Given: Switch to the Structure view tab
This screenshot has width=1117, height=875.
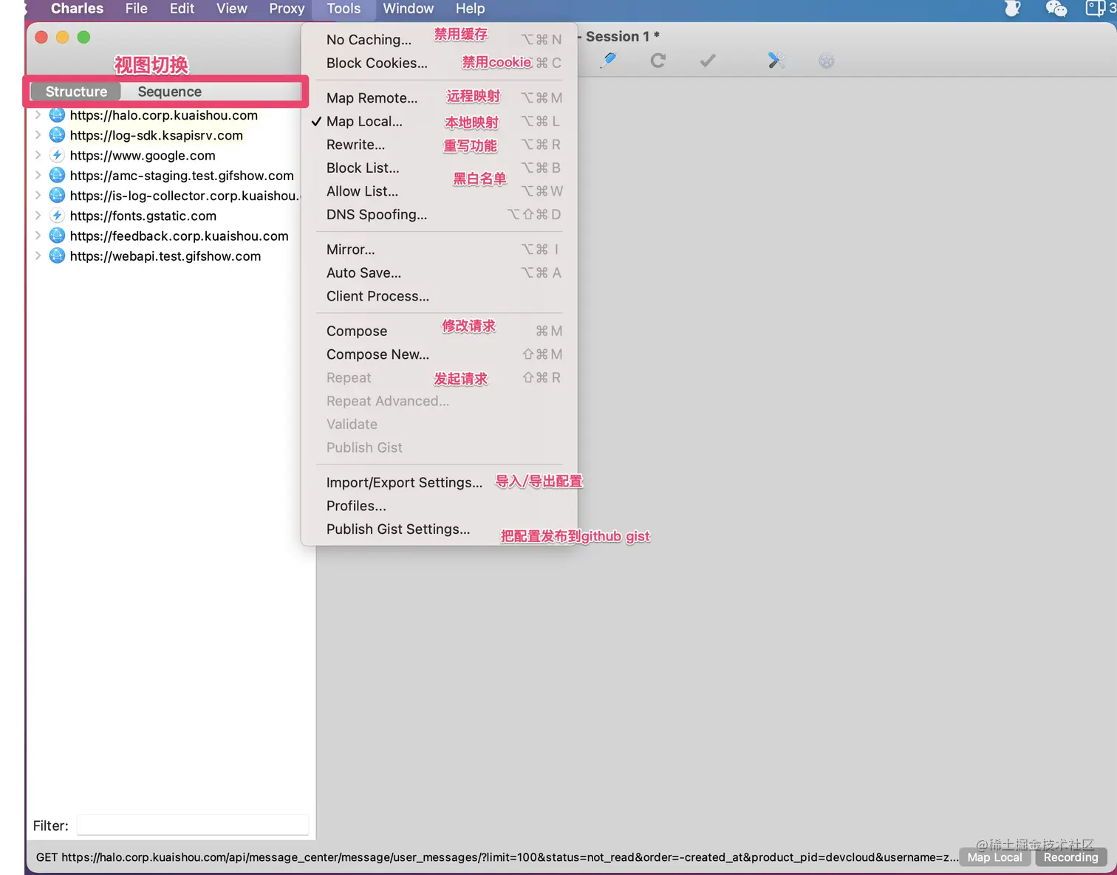Looking at the screenshot, I should (x=76, y=92).
